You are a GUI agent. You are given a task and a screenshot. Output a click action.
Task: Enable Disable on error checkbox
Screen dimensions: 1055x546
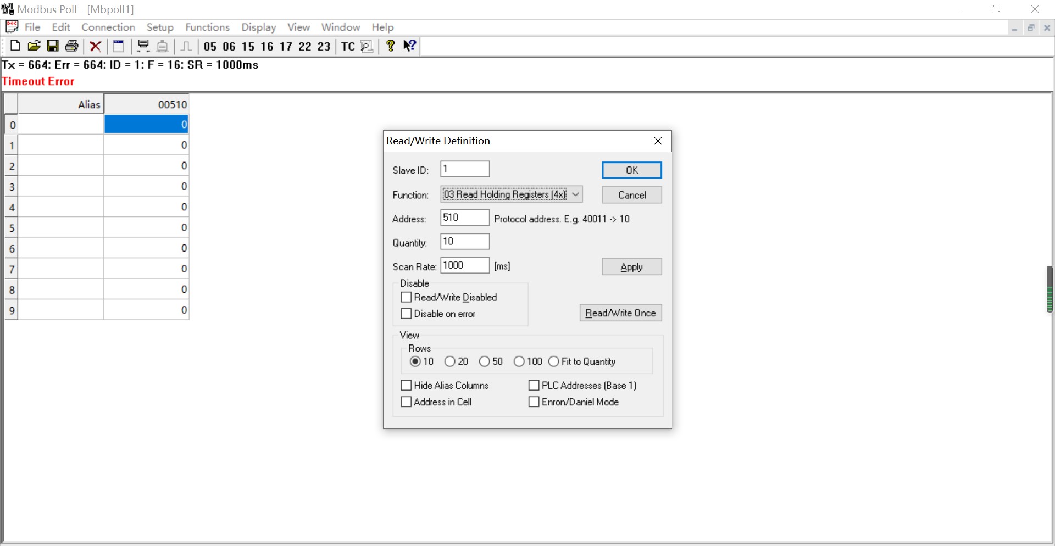pyautogui.click(x=407, y=314)
